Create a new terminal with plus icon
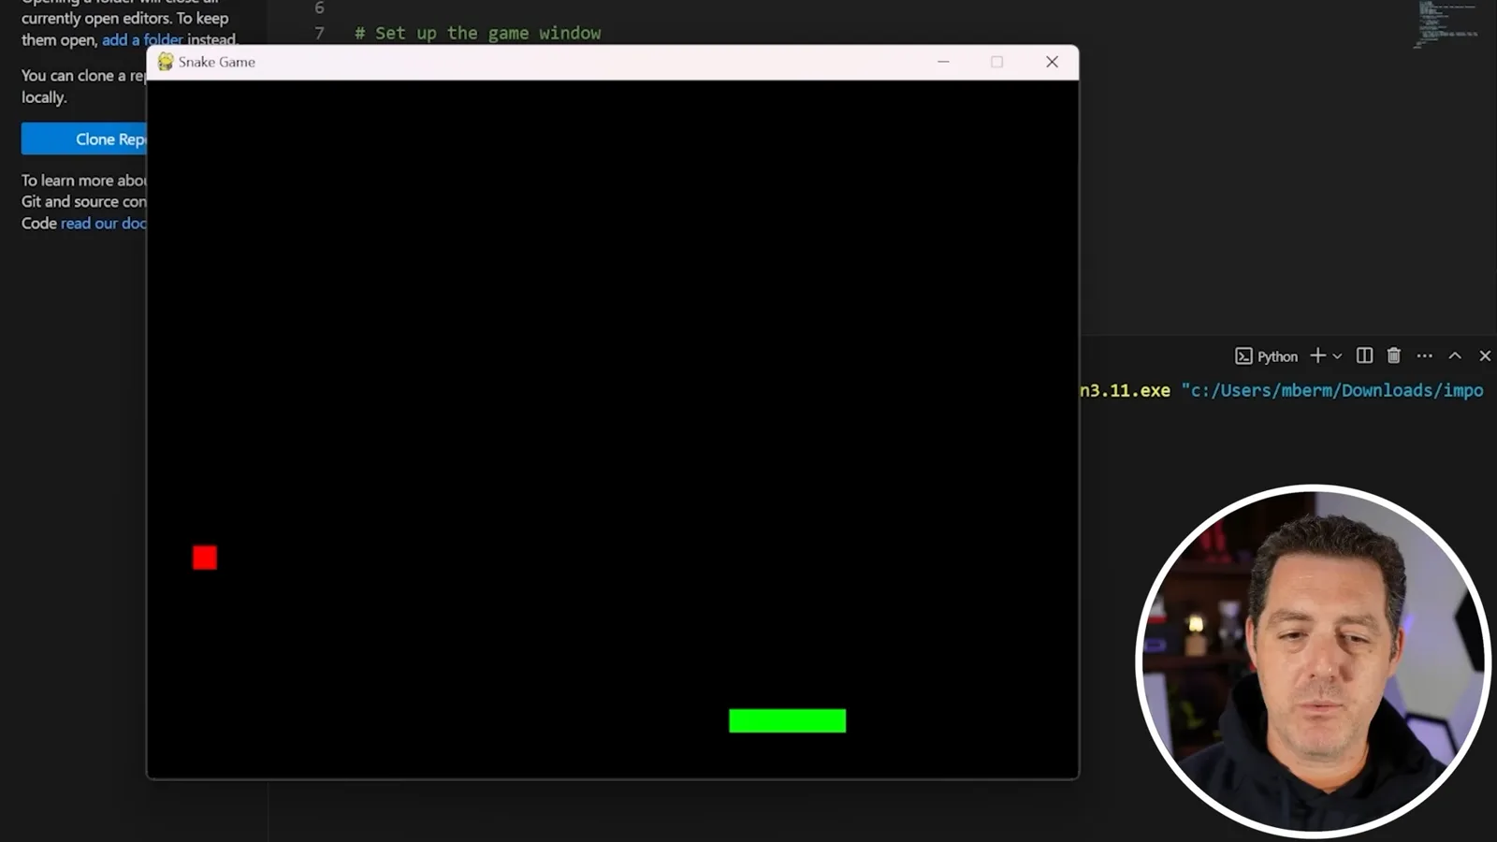The width and height of the screenshot is (1497, 842). 1317,356
